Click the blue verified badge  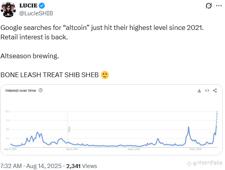[42, 6]
